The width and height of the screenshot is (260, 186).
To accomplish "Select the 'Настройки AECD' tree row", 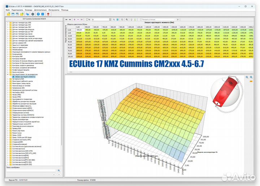I will (x=18, y=92).
